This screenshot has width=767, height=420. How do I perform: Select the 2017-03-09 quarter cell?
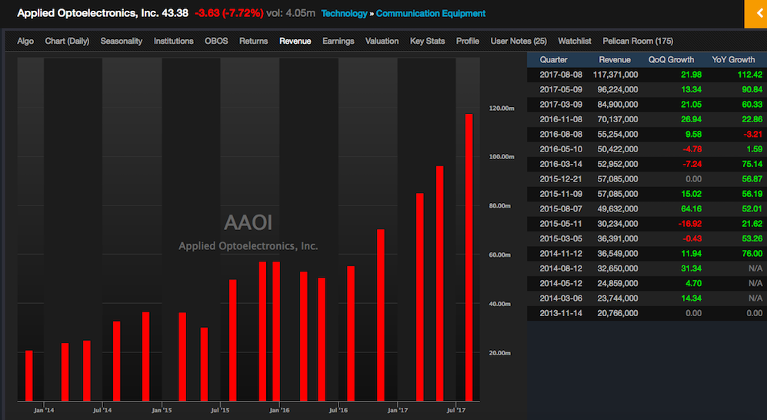pyautogui.click(x=561, y=105)
